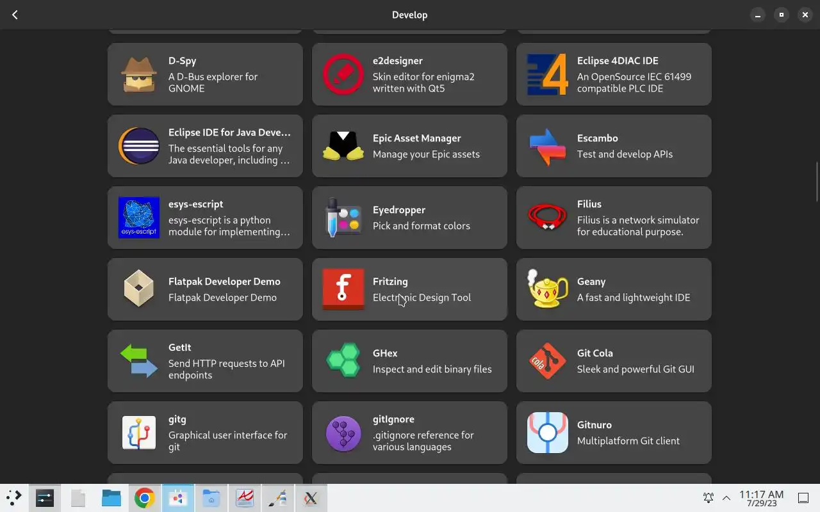Viewport: 820px width, 512px height.
Task: Click the esys-escript title text
Action: coord(195,204)
